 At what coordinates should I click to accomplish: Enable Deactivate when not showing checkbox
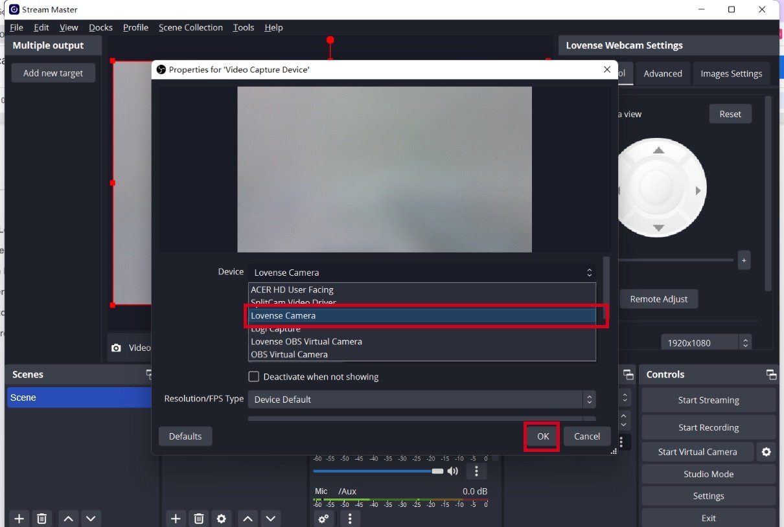[x=254, y=377]
